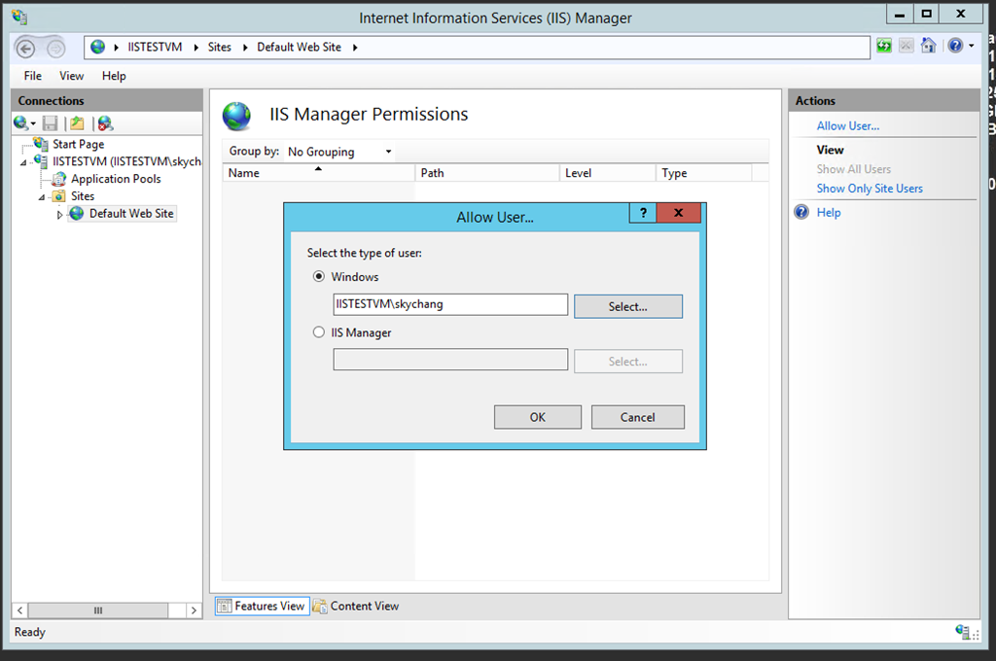Select Application Pools in the Connections tree

point(116,179)
